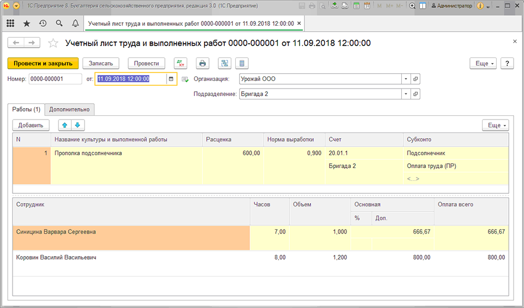Open the top Еще menu

click(483, 63)
